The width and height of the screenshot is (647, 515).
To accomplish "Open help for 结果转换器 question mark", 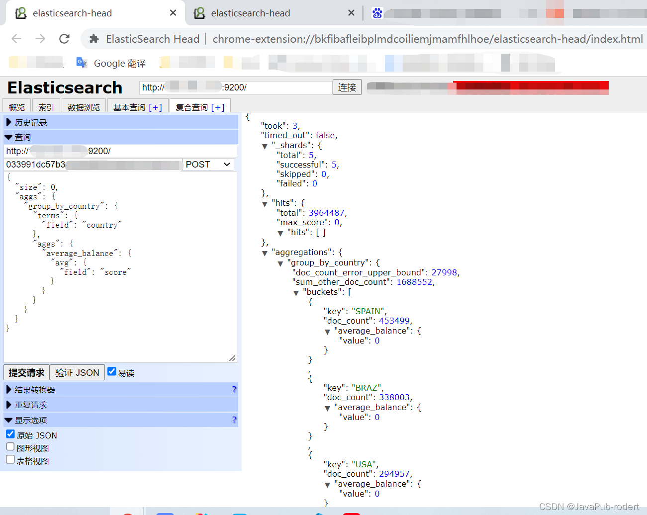I will click(234, 390).
